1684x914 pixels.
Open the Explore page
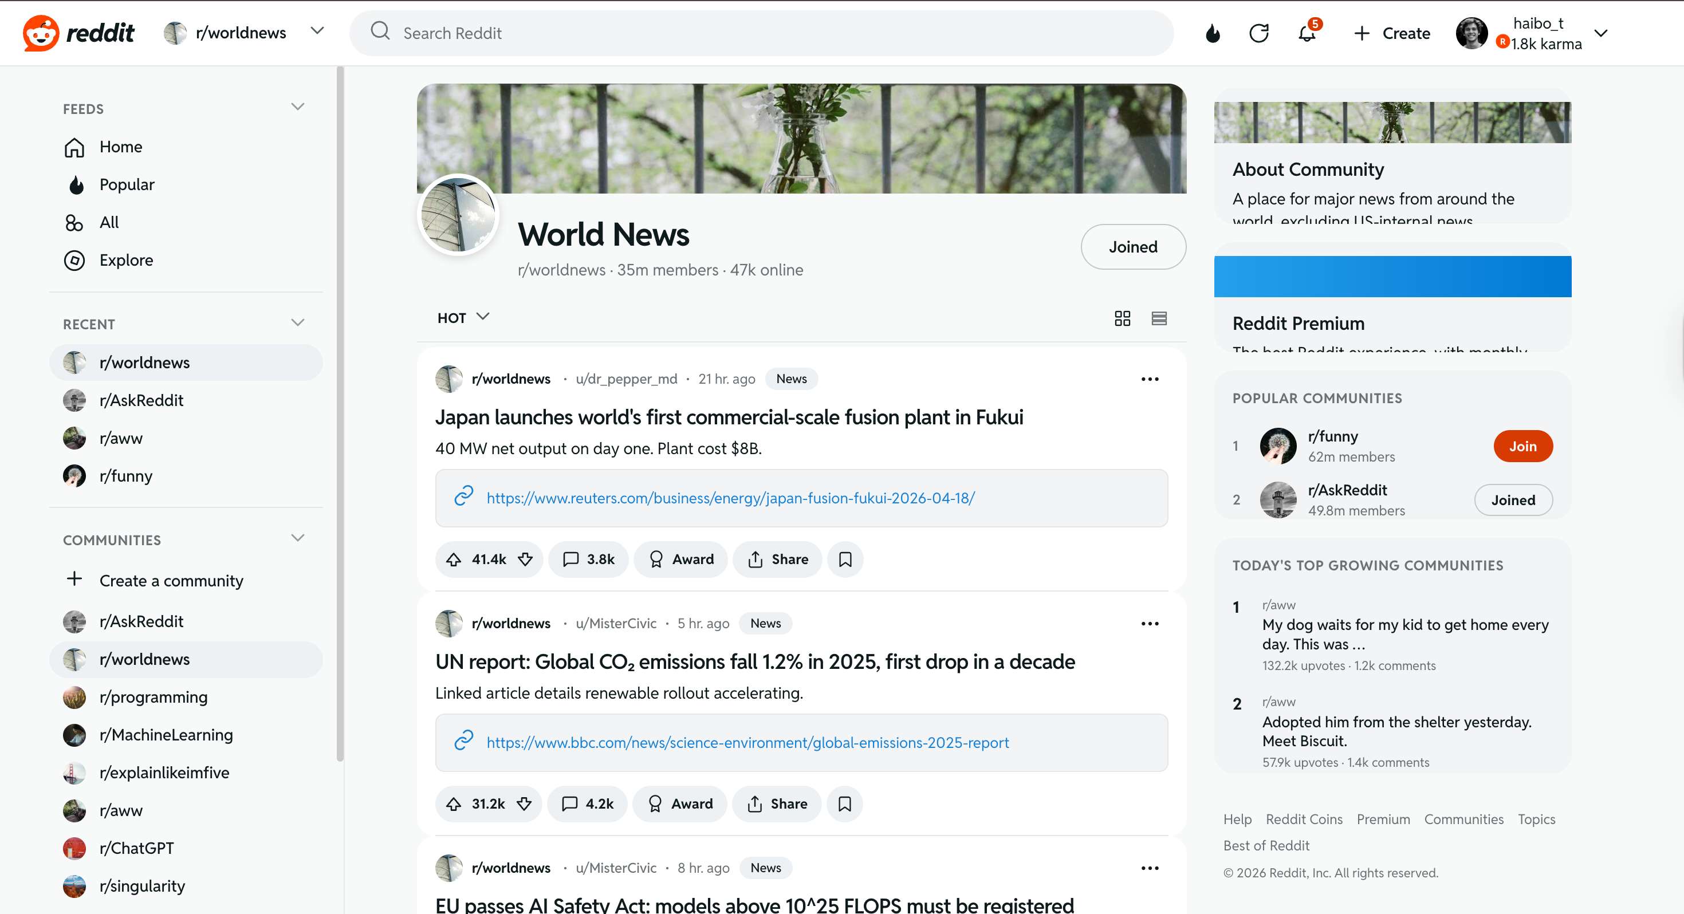coord(186,260)
